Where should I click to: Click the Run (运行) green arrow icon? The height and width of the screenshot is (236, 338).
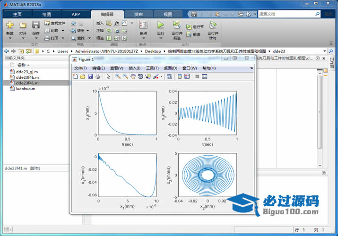pos(160,25)
